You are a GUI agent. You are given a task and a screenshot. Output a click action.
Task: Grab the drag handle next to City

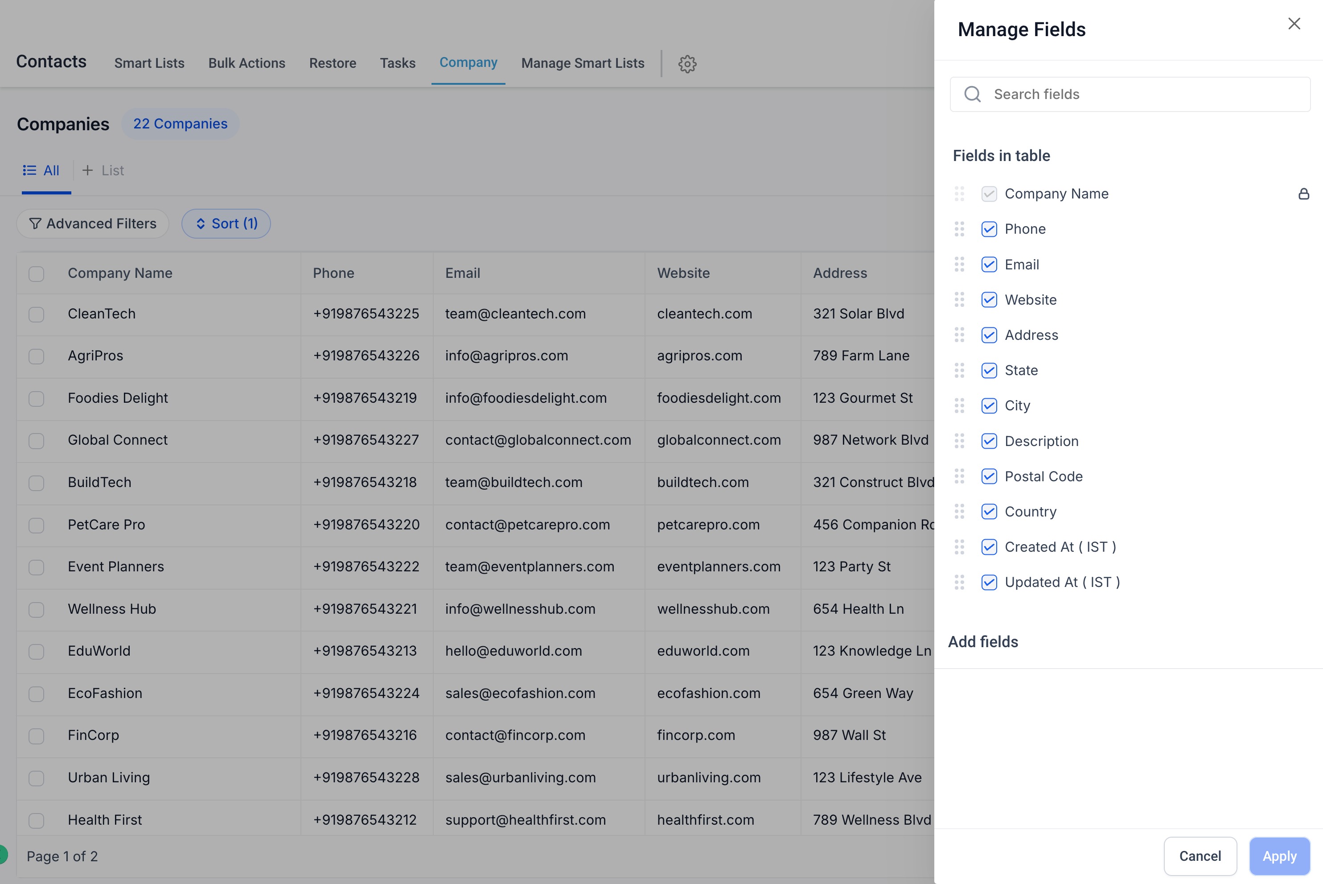[959, 406]
